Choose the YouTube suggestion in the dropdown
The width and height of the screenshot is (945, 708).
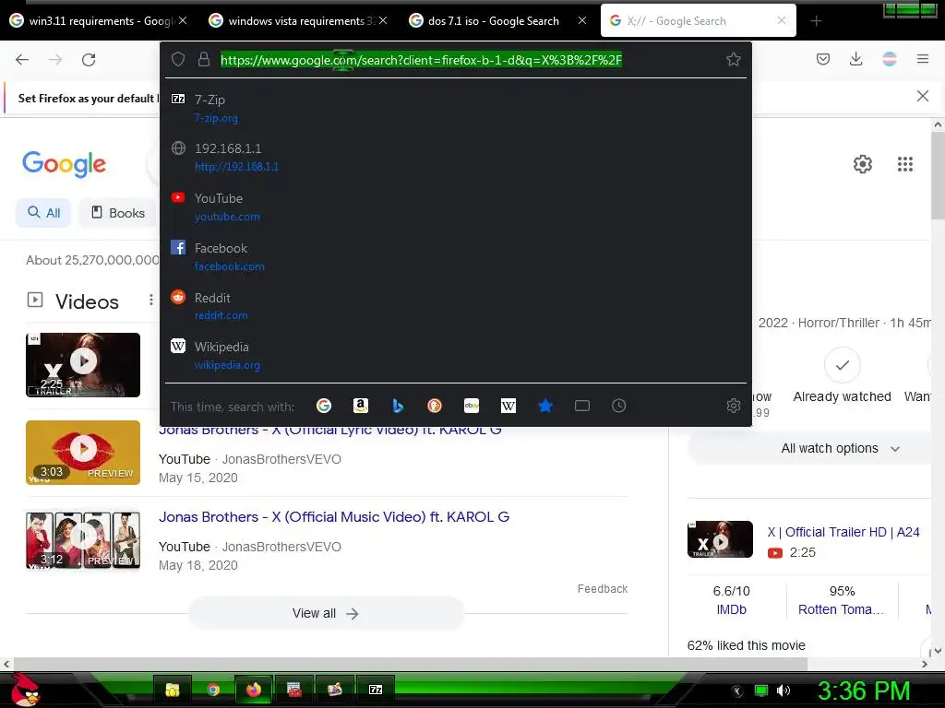click(x=456, y=207)
